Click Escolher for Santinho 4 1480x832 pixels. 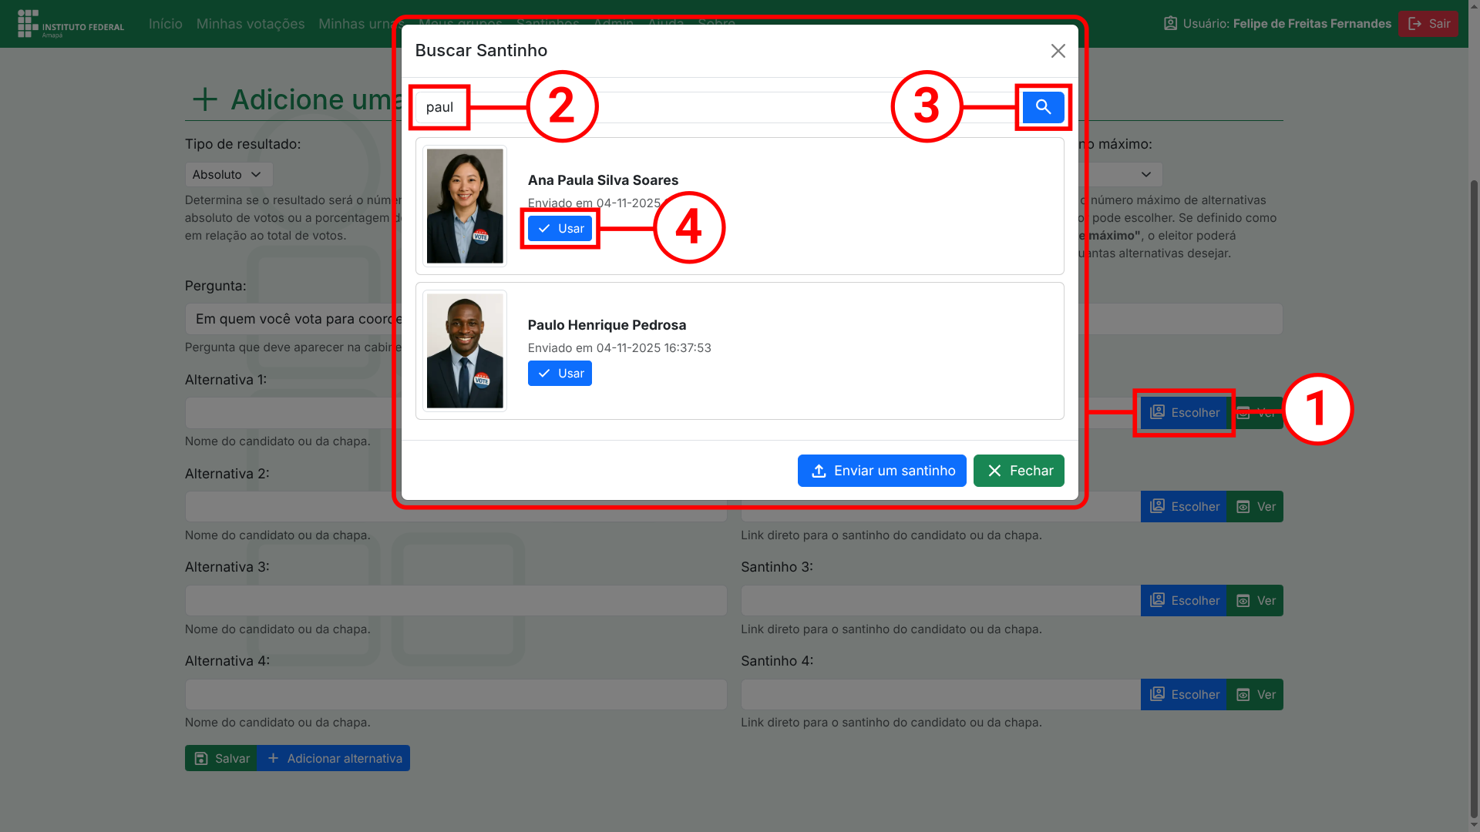pos(1183,695)
